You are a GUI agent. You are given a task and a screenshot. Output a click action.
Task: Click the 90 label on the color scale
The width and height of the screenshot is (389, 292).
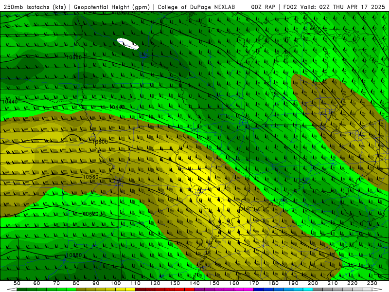(96, 283)
